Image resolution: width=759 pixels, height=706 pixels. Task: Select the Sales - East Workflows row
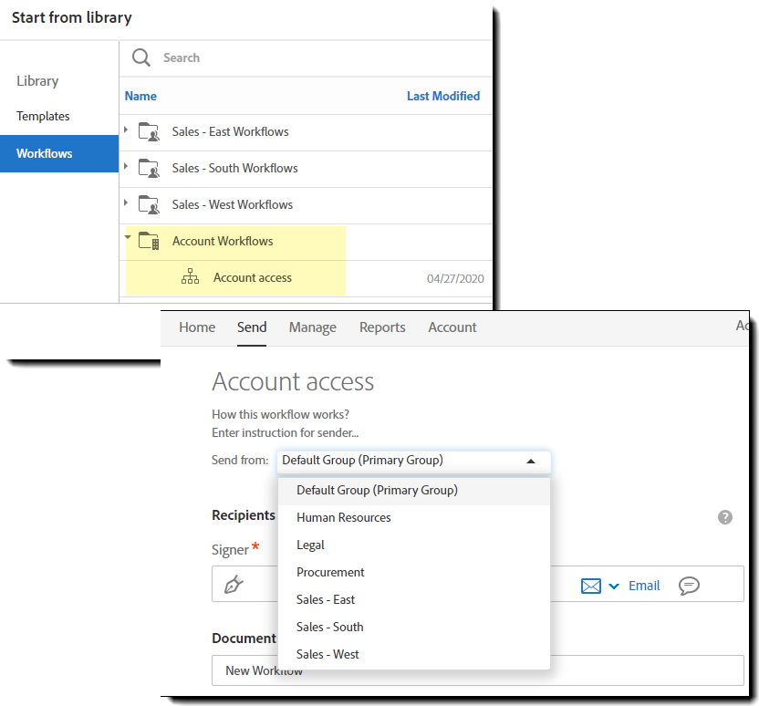click(x=306, y=132)
